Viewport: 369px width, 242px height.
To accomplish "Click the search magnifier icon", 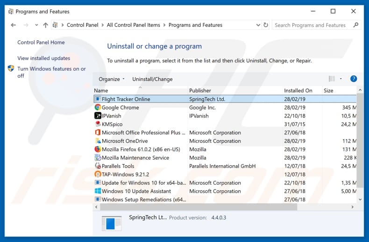I will (356, 25).
